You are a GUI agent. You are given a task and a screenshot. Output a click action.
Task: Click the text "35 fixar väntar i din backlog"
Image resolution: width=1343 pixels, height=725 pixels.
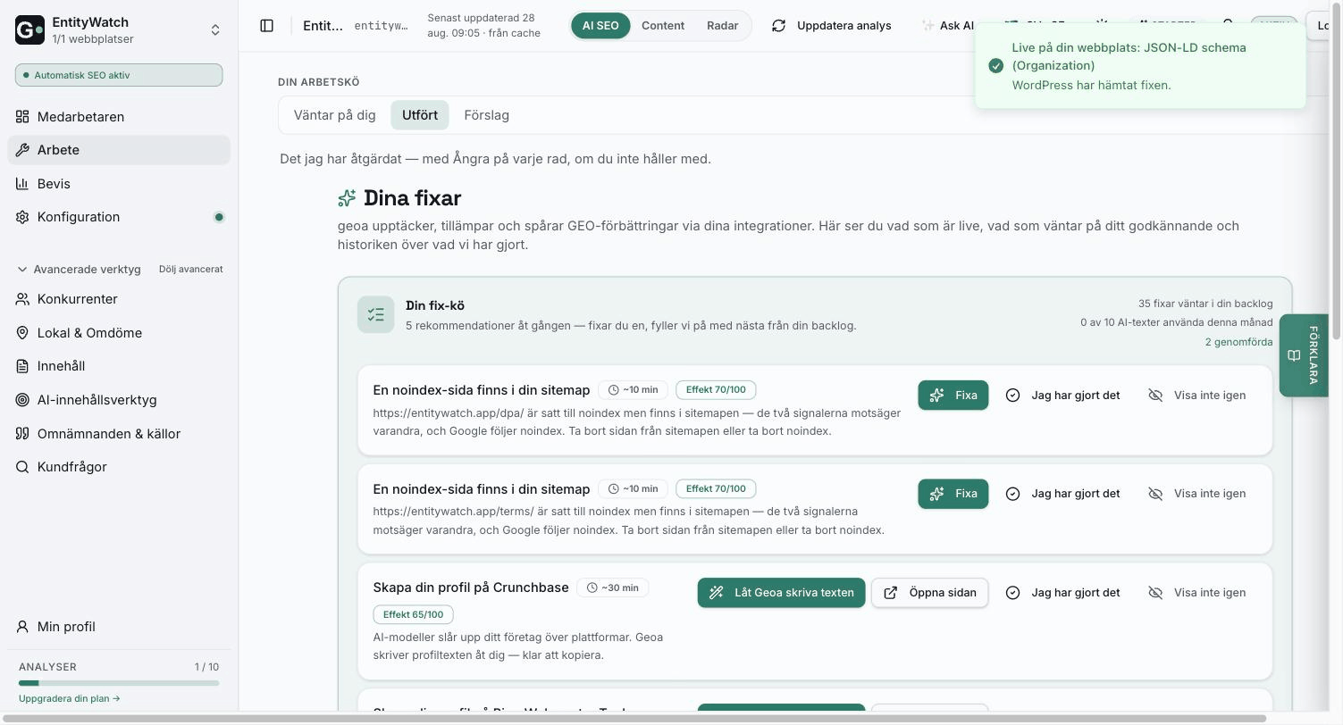[x=1205, y=304]
